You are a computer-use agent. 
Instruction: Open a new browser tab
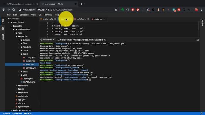click(x=81, y=4)
